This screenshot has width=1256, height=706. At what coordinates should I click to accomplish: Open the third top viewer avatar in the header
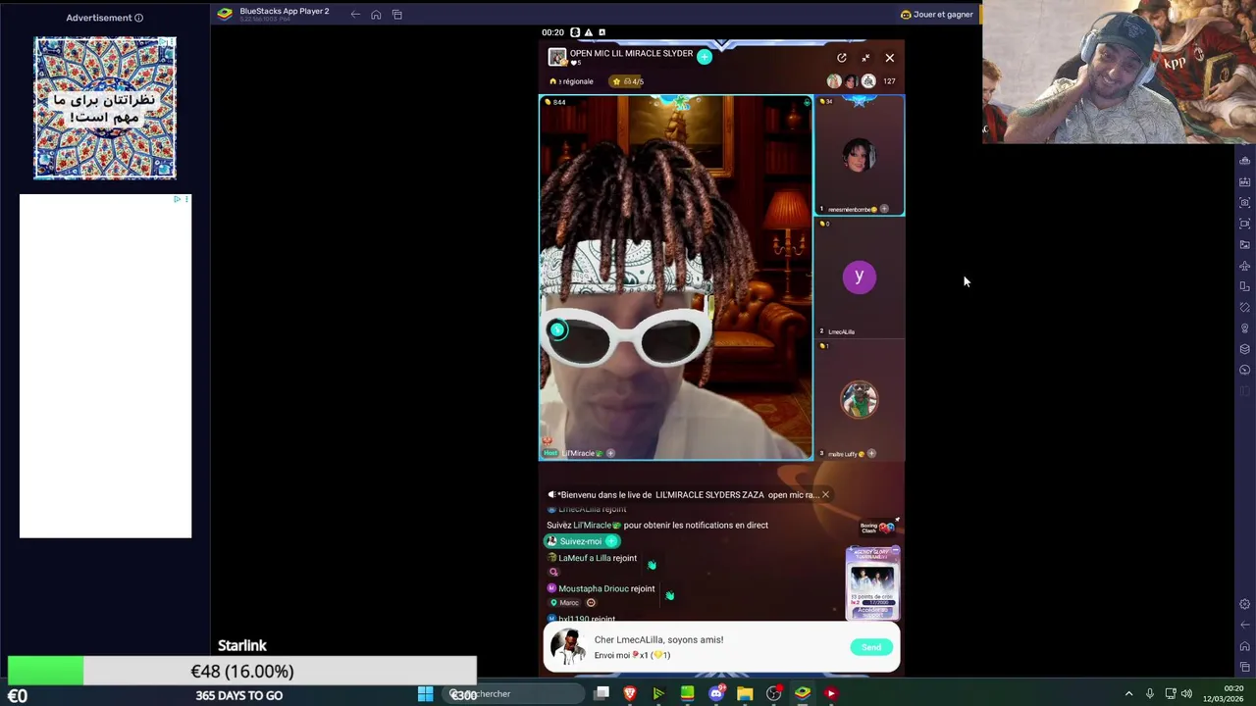[868, 81]
